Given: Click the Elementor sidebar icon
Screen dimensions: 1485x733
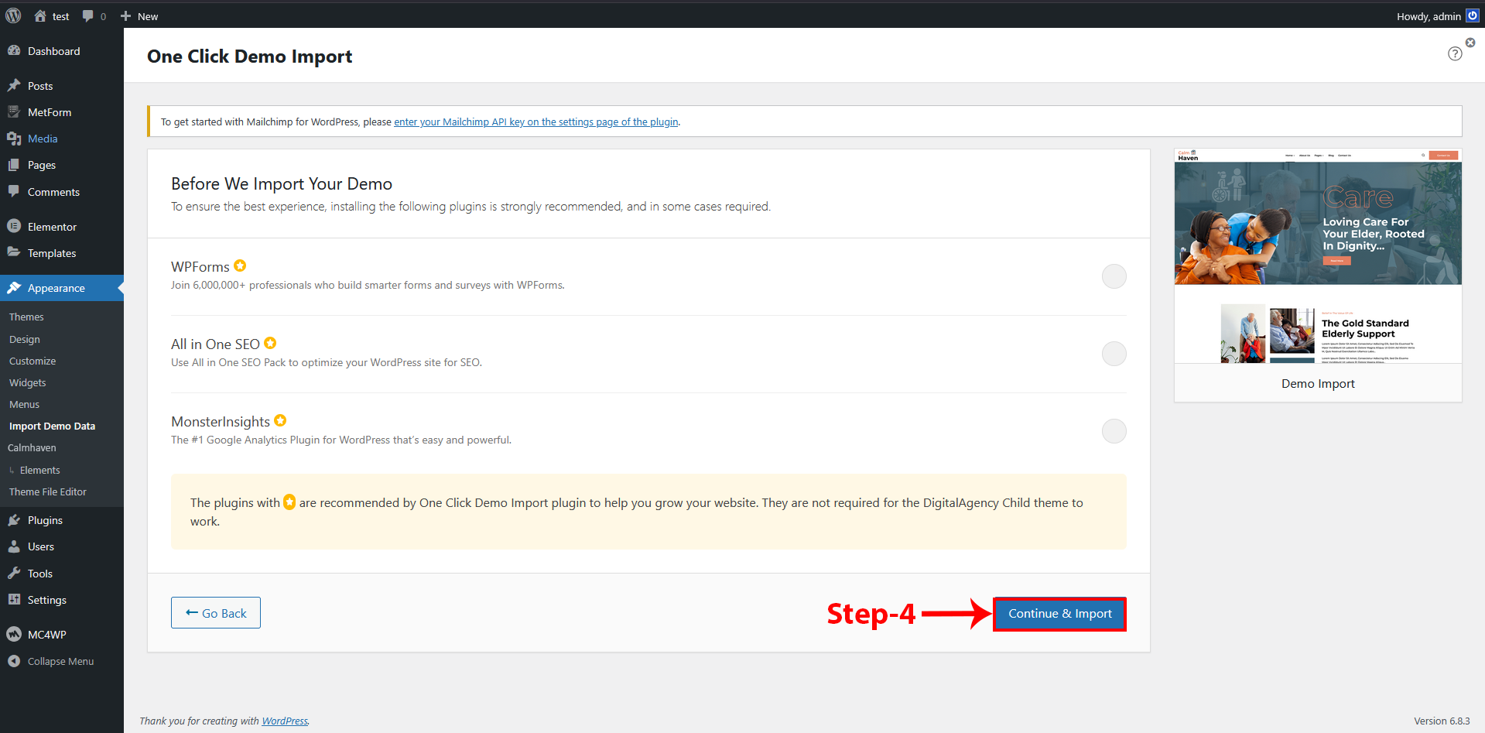Looking at the screenshot, I should 14,226.
